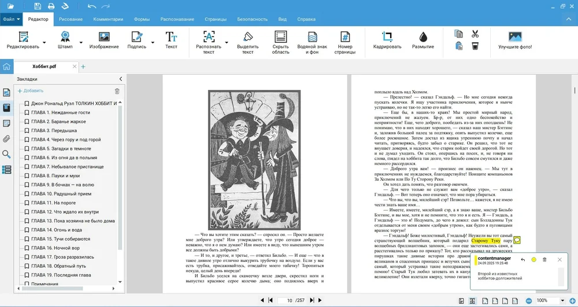Close the Хоббит.pdf tab
This screenshot has height=307, width=578.
point(75,66)
